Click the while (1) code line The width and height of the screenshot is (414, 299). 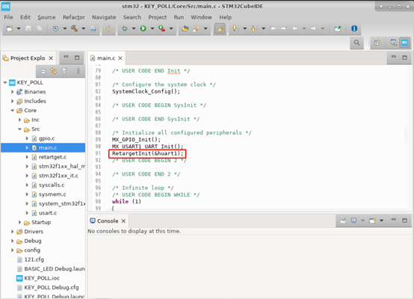127,202
